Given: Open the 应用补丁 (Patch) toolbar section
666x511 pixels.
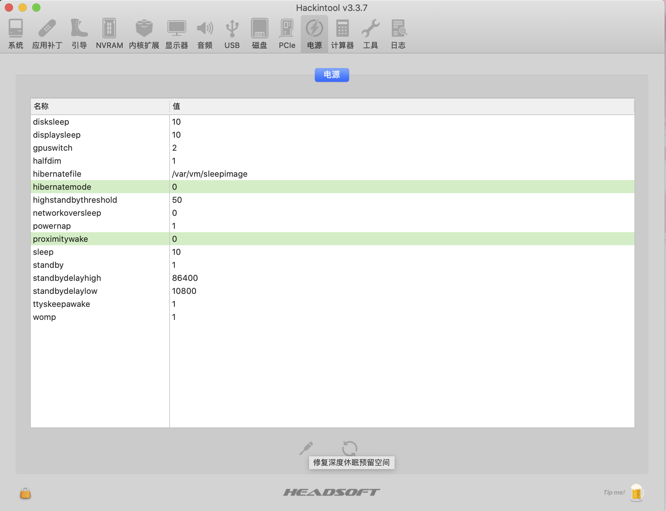Looking at the screenshot, I should pos(47,34).
